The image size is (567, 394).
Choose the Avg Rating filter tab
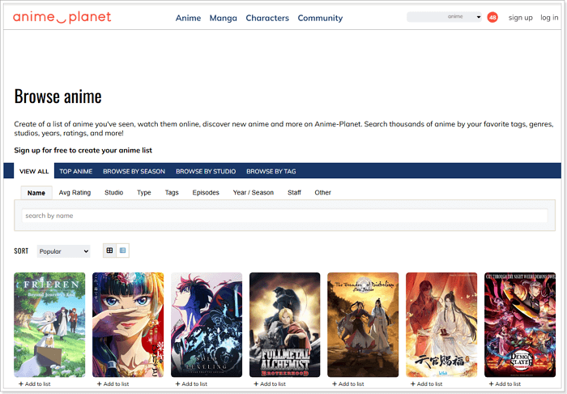(x=75, y=193)
